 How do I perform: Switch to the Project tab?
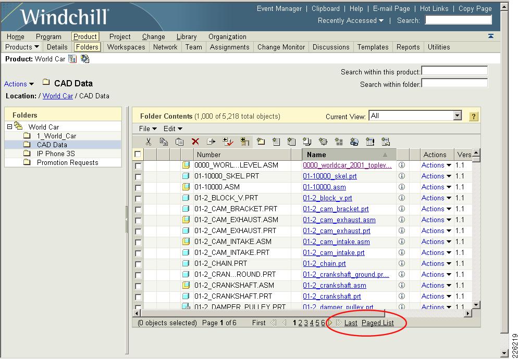(120, 36)
